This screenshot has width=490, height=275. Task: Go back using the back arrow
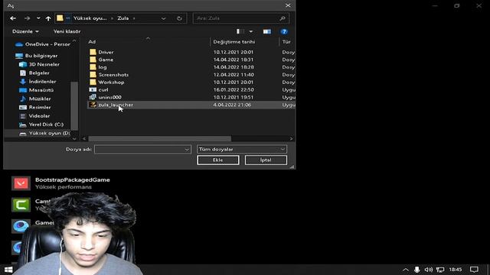(13, 18)
